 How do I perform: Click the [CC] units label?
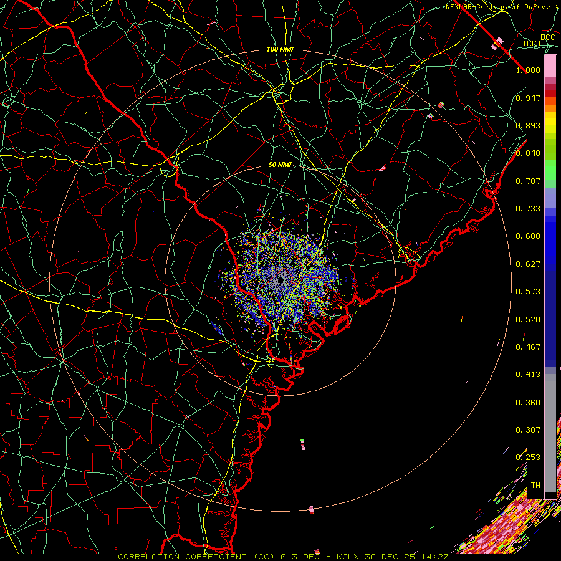pyautogui.click(x=532, y=43)
